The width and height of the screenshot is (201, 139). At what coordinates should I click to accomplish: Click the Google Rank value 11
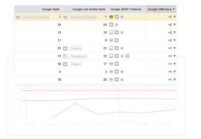tap(59, 40)
